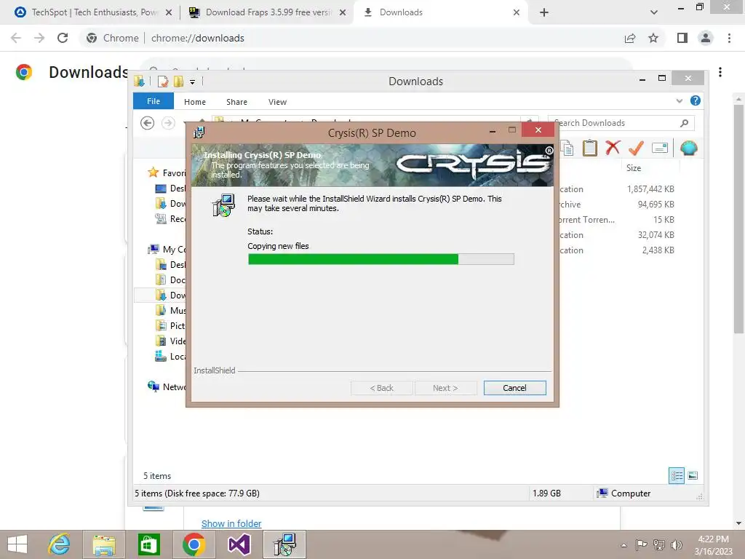Select Videos folder in navigation pane

170,341
